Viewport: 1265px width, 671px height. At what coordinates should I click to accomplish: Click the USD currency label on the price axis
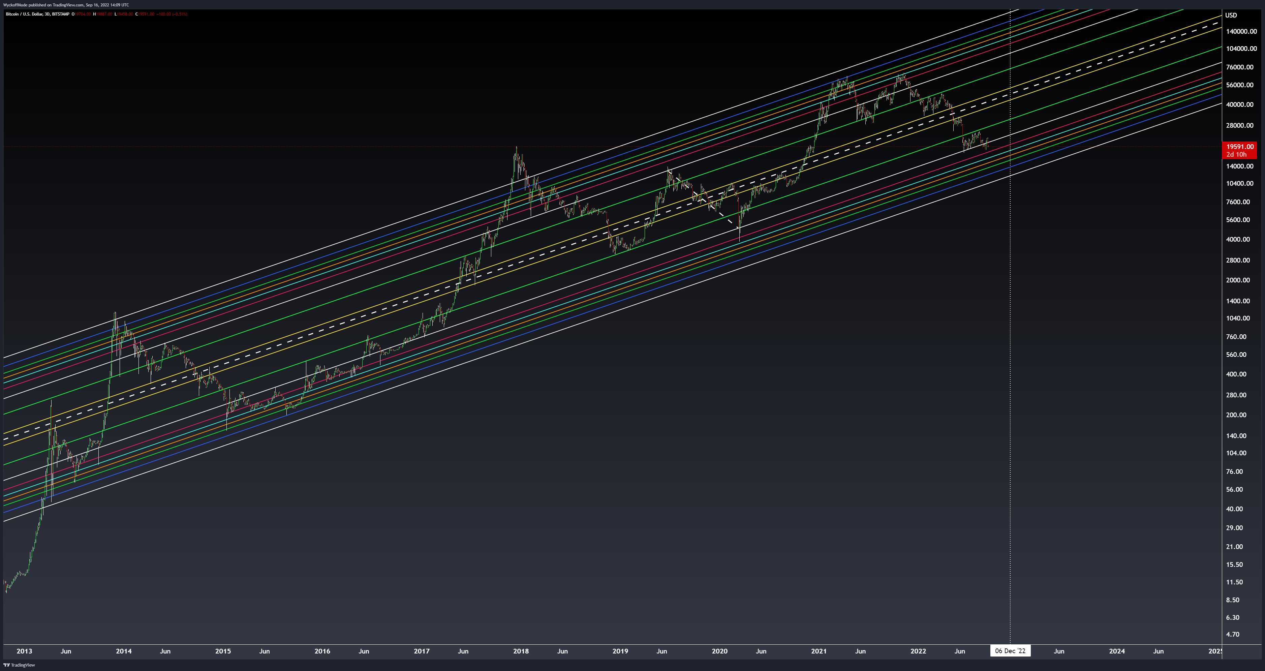1231,15
